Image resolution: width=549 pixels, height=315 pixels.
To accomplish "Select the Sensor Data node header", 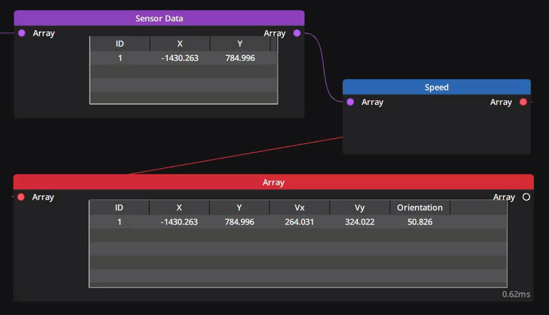I will [159, 18].
